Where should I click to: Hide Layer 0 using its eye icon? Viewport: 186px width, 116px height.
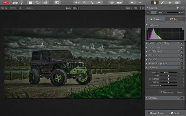(x=148, y=13)
